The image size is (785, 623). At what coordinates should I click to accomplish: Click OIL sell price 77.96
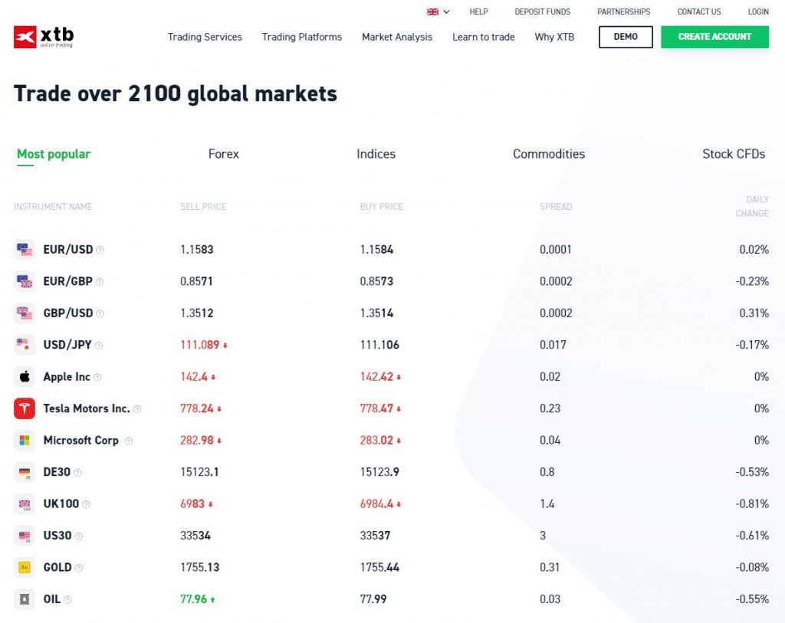click(x=194, y=599)
